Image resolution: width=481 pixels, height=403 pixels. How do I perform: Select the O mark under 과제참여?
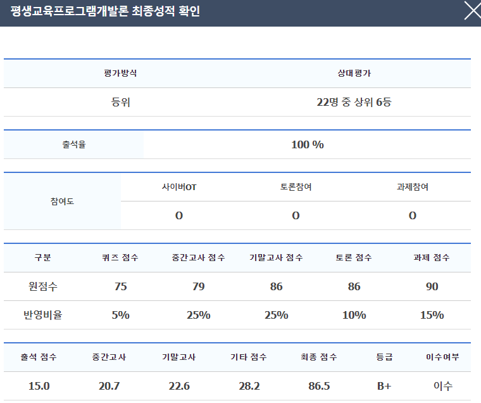point(413,215)
